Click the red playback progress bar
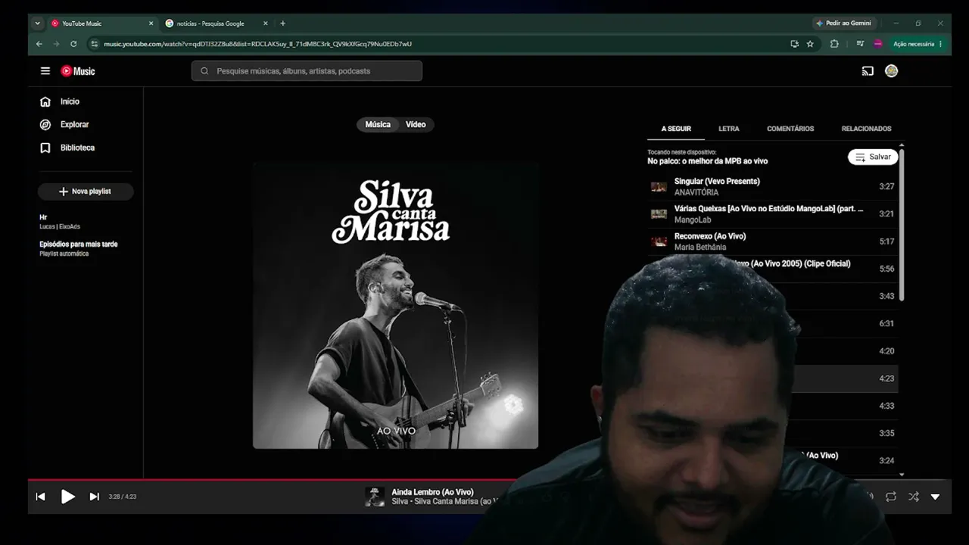This screenshot has height=545, width=969. tap(273, 479)
